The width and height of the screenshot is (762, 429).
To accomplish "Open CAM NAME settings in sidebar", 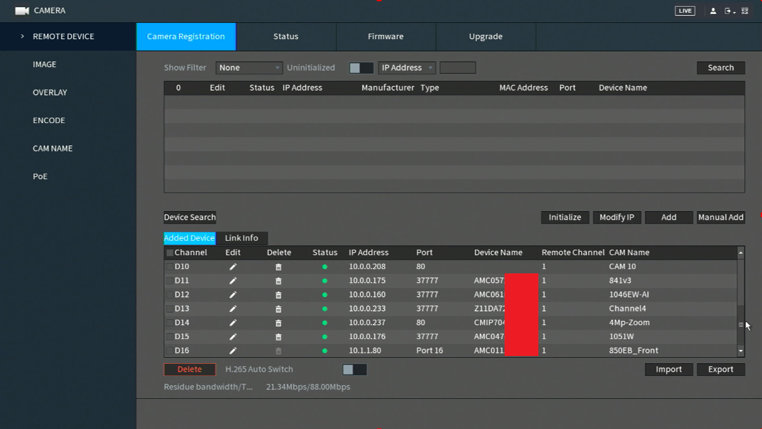I will click(x=52, y=148).
